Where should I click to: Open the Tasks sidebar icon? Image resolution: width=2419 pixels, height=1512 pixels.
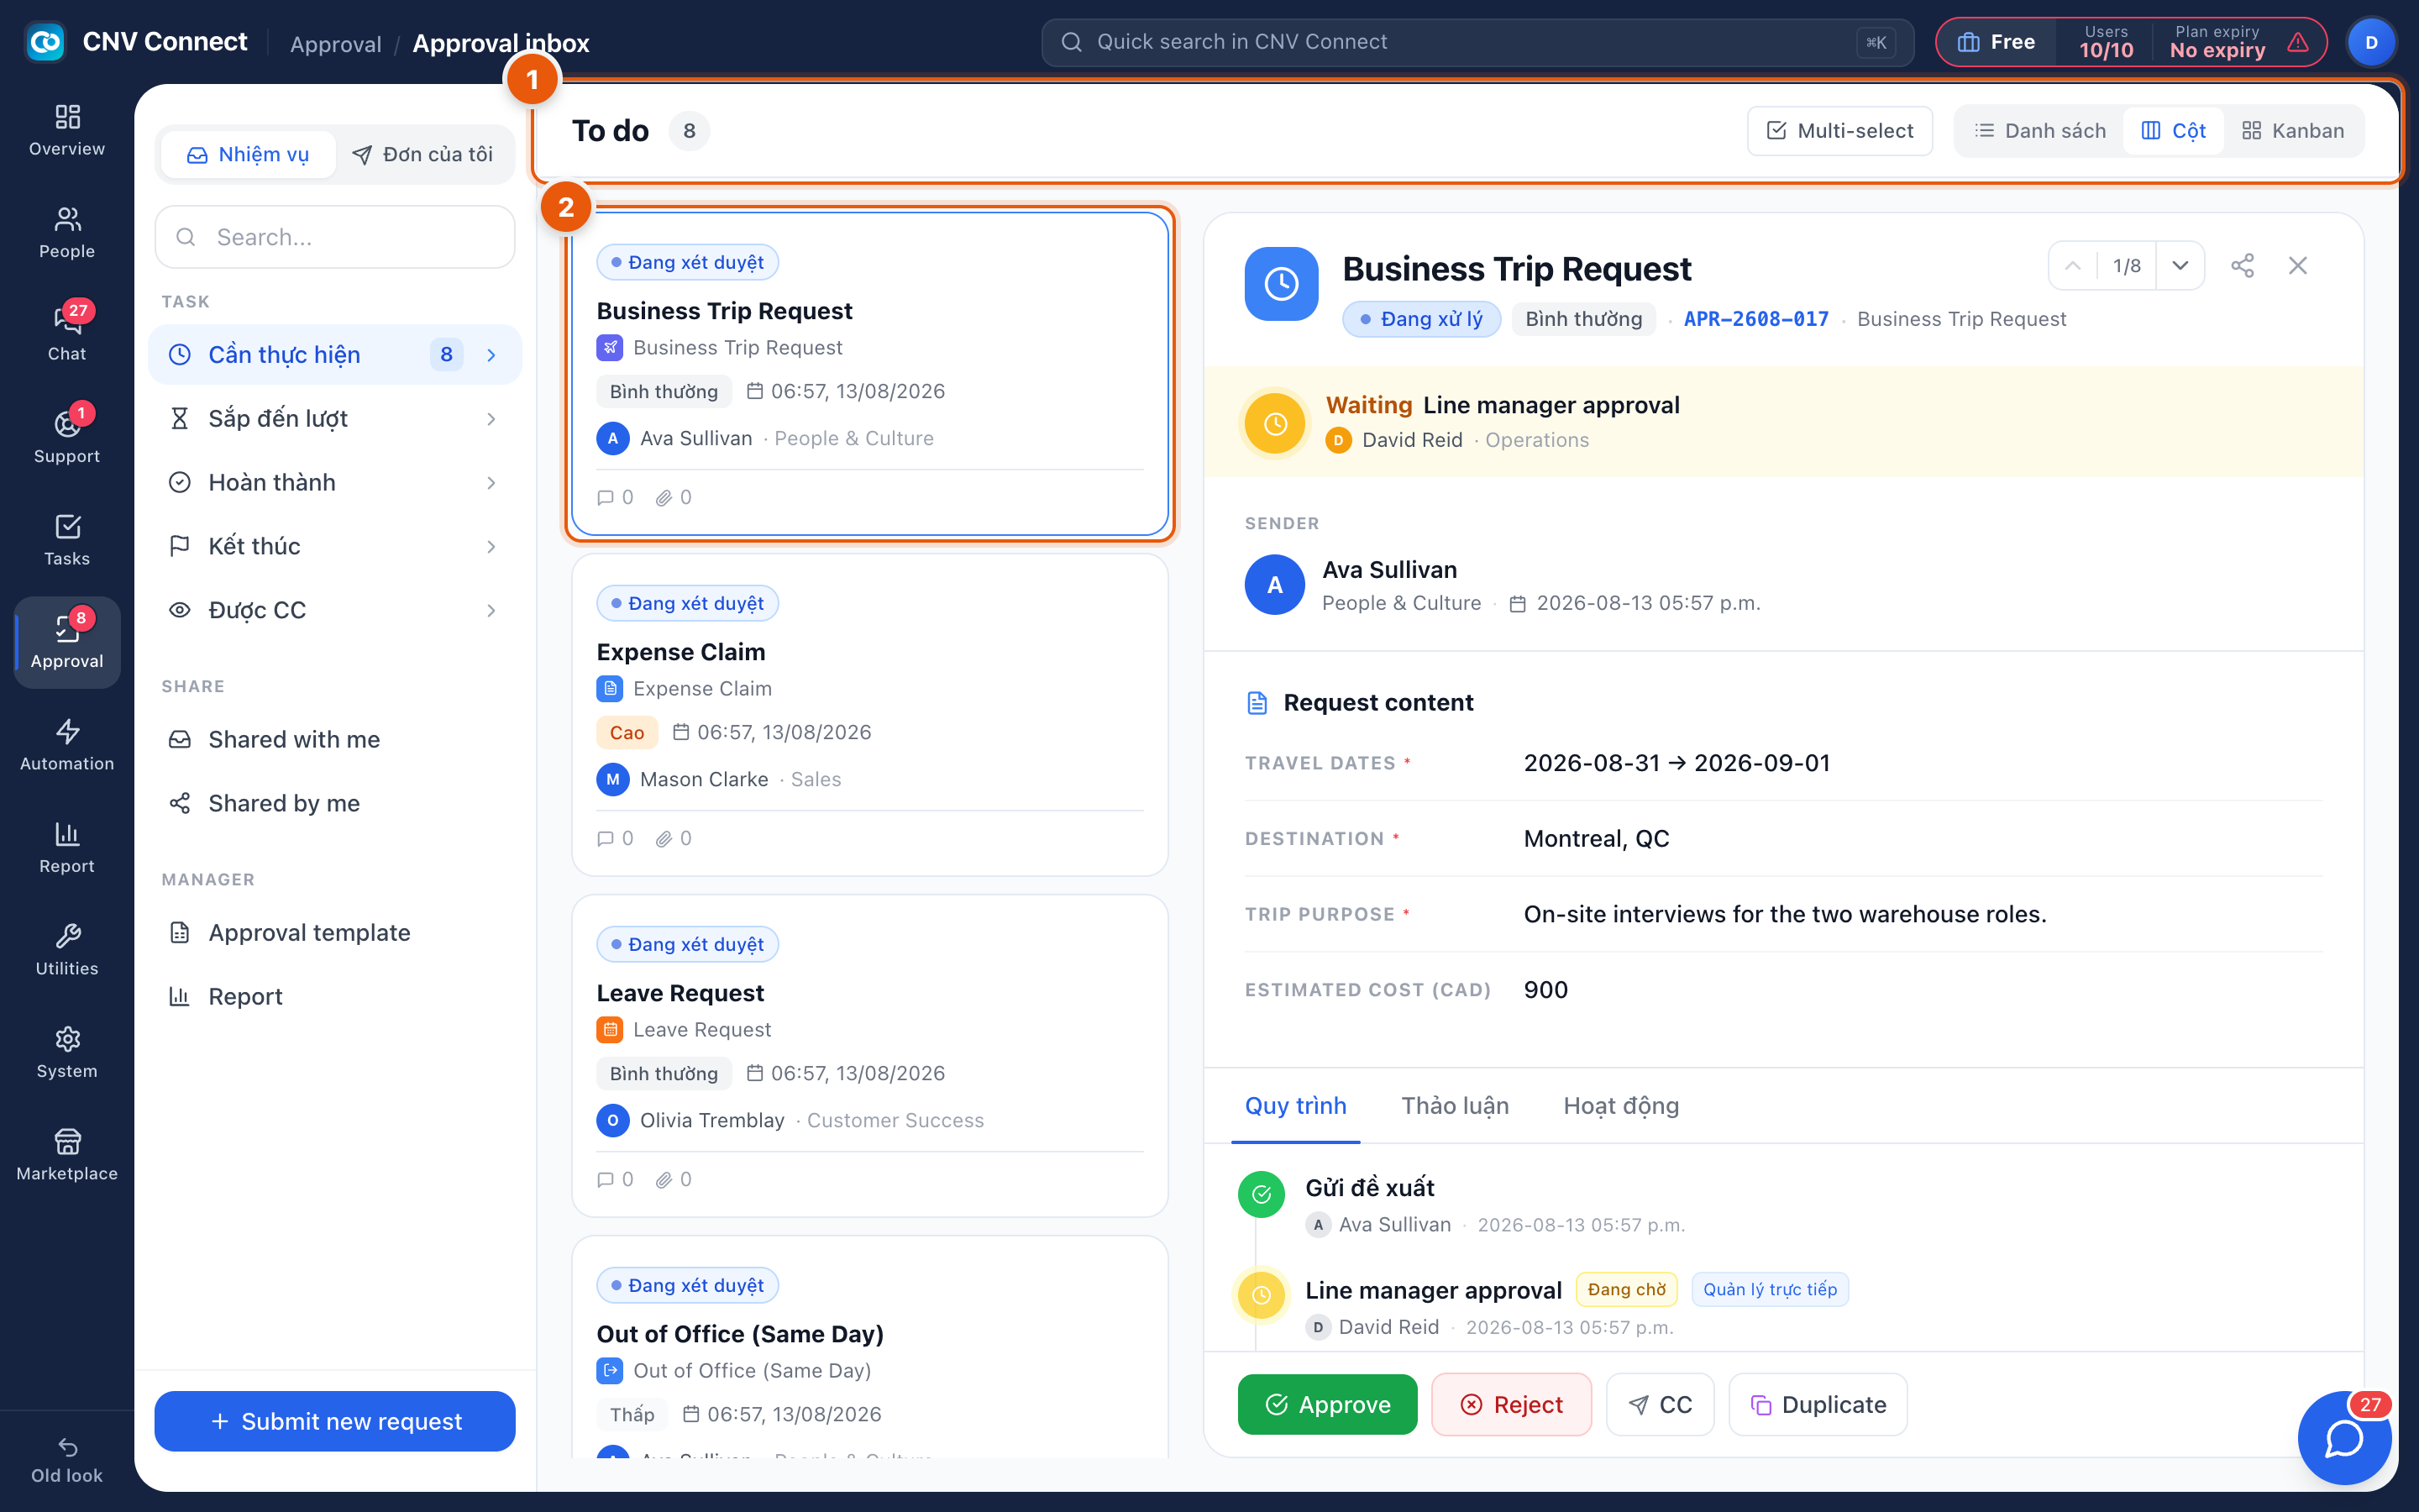(67, 540)
